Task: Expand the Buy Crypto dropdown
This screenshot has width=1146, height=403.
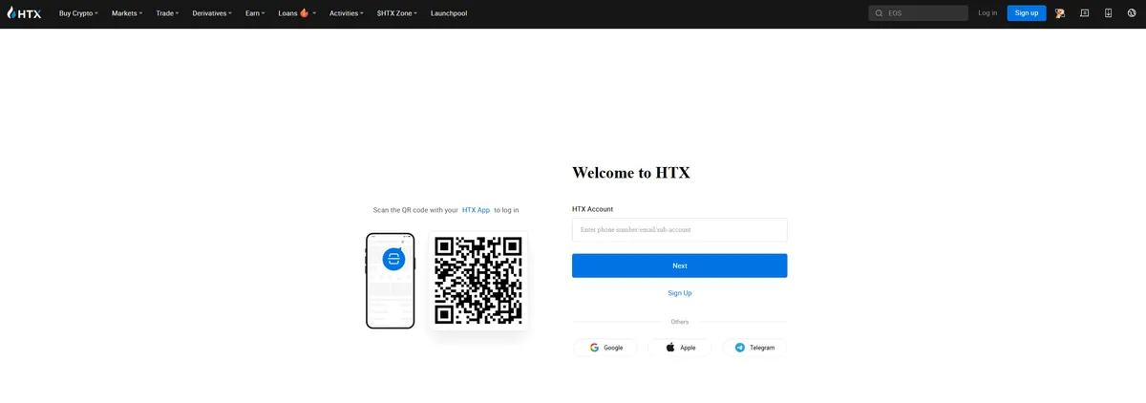Action: (78, 13)
